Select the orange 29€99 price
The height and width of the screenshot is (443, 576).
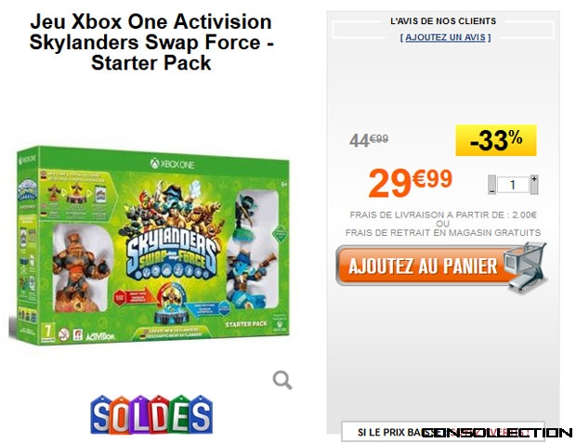(x=410, y=183)
